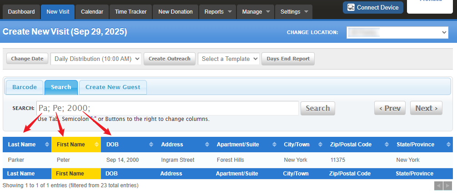Viewport: 457px width, 195px height.
Task: Expand the Reports menu
Action: tap(218, 12)
